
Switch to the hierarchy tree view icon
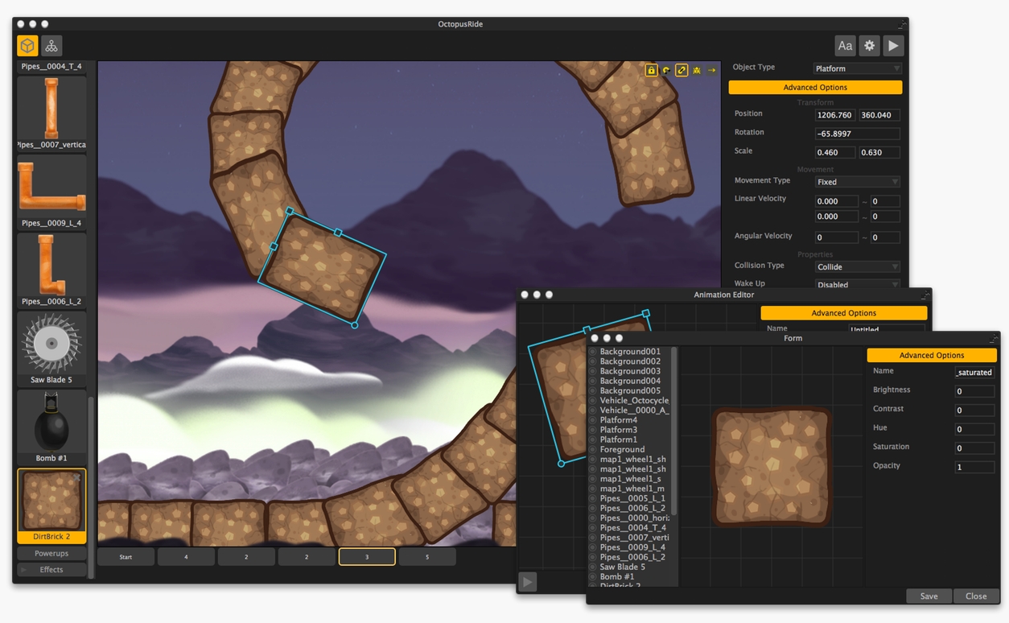(x=51, y=46)
